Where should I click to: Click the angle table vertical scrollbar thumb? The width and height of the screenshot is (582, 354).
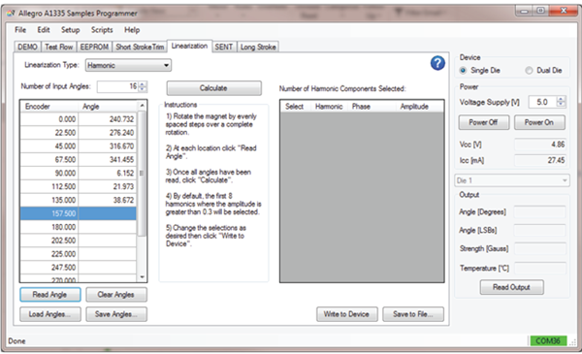[x=142, y=174]
